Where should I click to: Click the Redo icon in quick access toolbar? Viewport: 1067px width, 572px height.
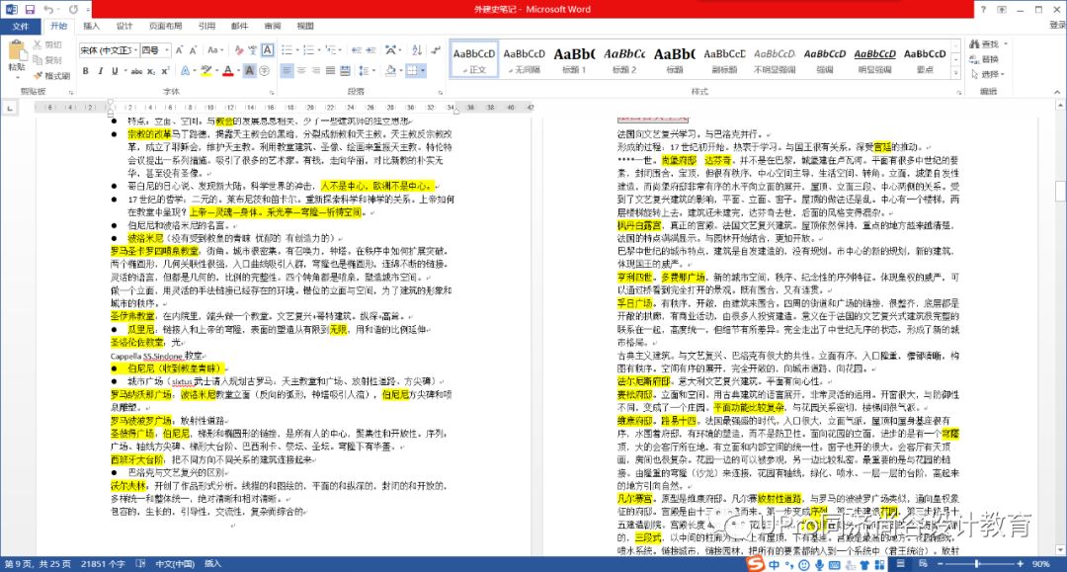pos(73,9)
